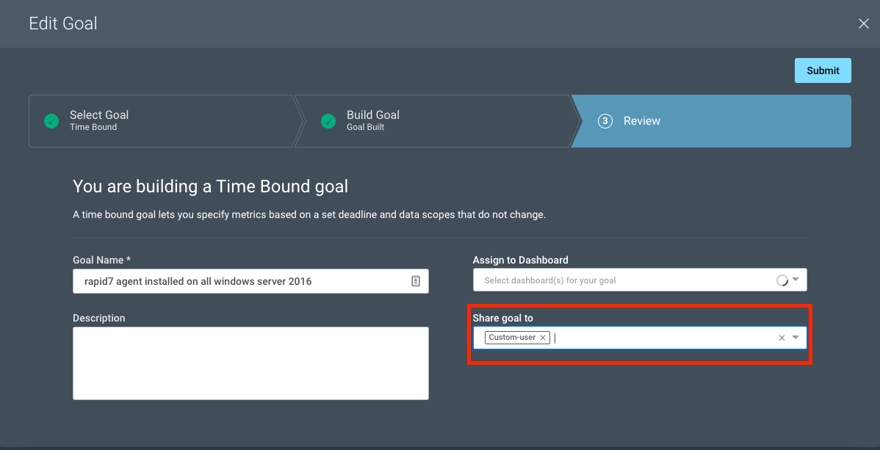Click the card icon inside Goal Name field

[415, 281]
